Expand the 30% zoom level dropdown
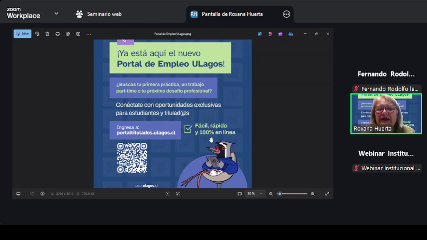Screen dimensions: 427x240 (261, 194)
